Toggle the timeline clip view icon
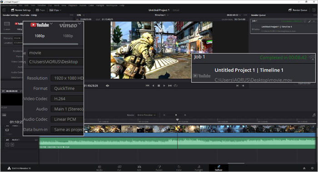The height and width of the screenshot is (172, 318). click(4, 115)
